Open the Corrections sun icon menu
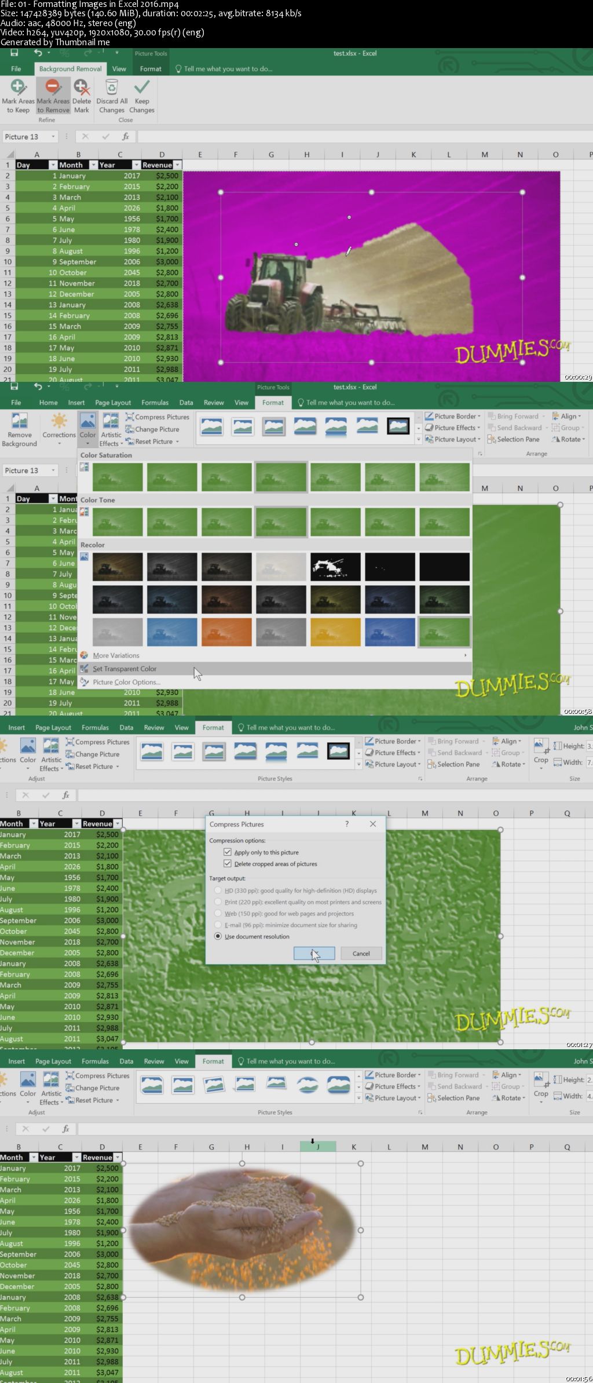The image size is (593, 1383). tap(59, 429)
